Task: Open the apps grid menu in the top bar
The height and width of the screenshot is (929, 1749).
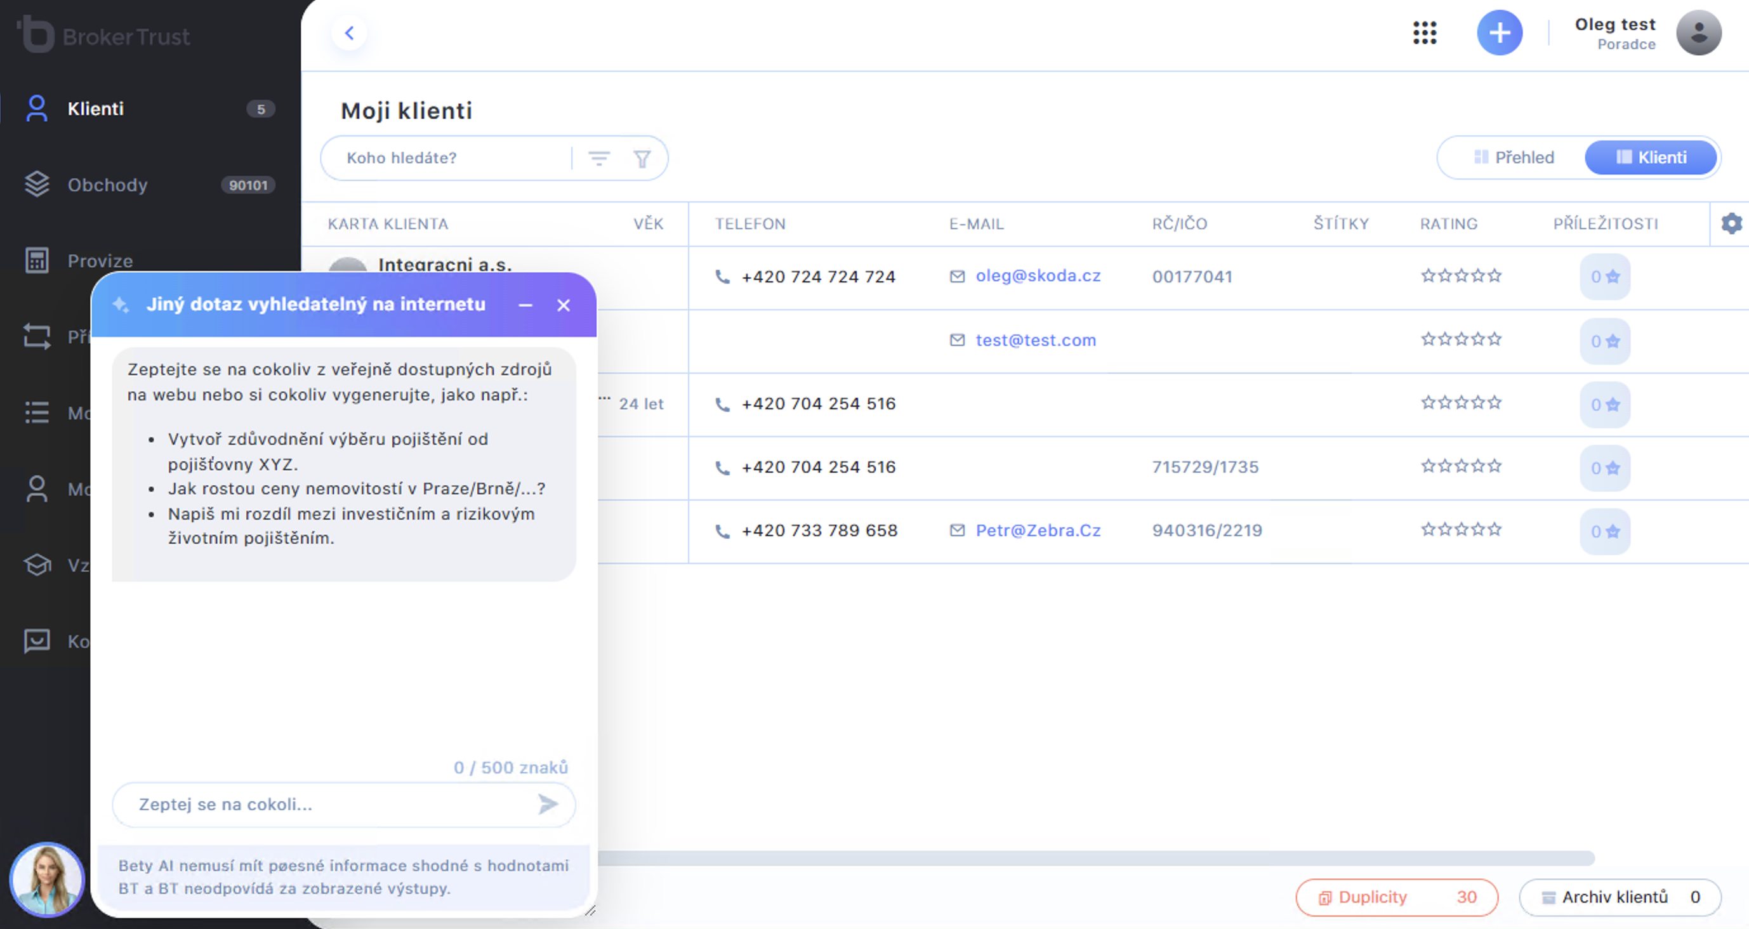Action: point(1424,32)
